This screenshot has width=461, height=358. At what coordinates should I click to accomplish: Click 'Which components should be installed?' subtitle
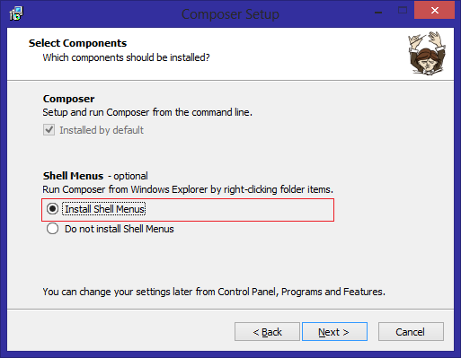[x=126, y=57]
